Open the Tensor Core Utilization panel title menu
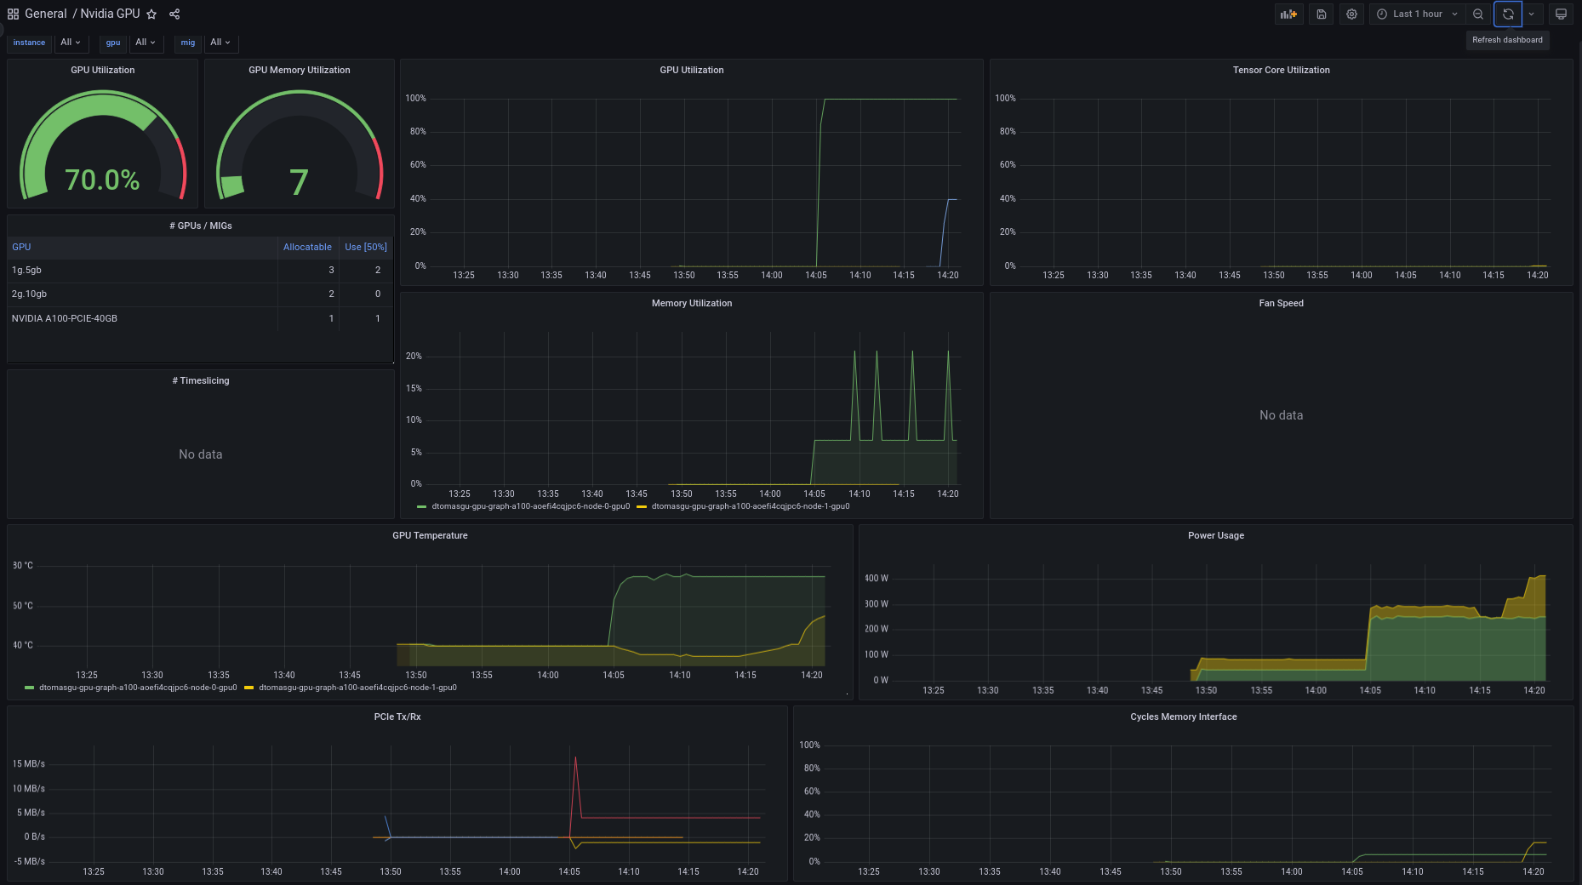This screenshot has width=1582, height=885. 1281,70
